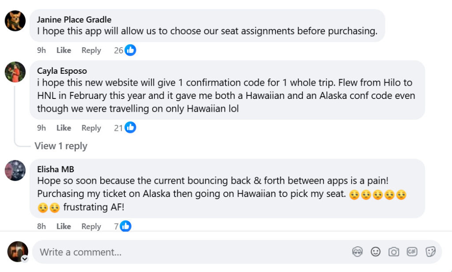
Task: Open Cayla Esposo's profile name link
Action: click(x=62, y=71)
